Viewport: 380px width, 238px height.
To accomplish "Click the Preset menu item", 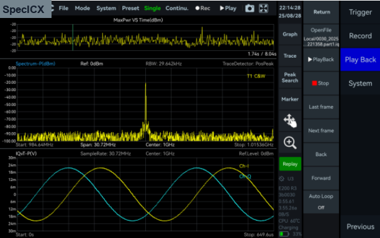I will pos(130,8).
